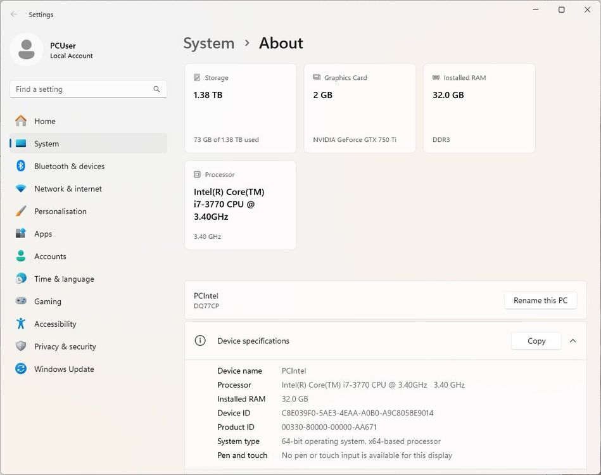Click the search magnifier icon
The height and width of the screenshot is (475, 601).
(x=156, y=89)
